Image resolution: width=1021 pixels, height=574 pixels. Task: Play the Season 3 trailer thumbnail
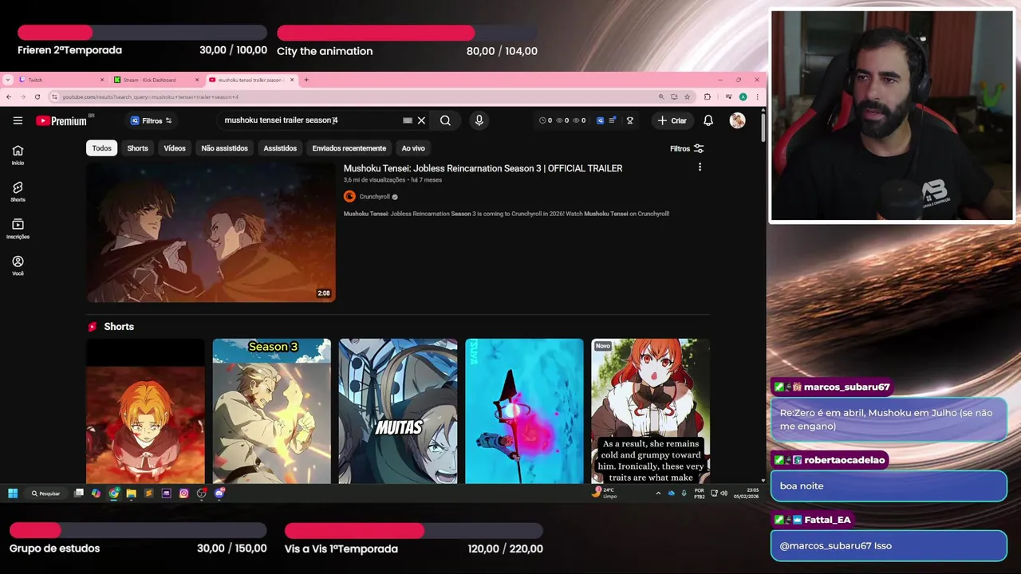pos(211,232)
